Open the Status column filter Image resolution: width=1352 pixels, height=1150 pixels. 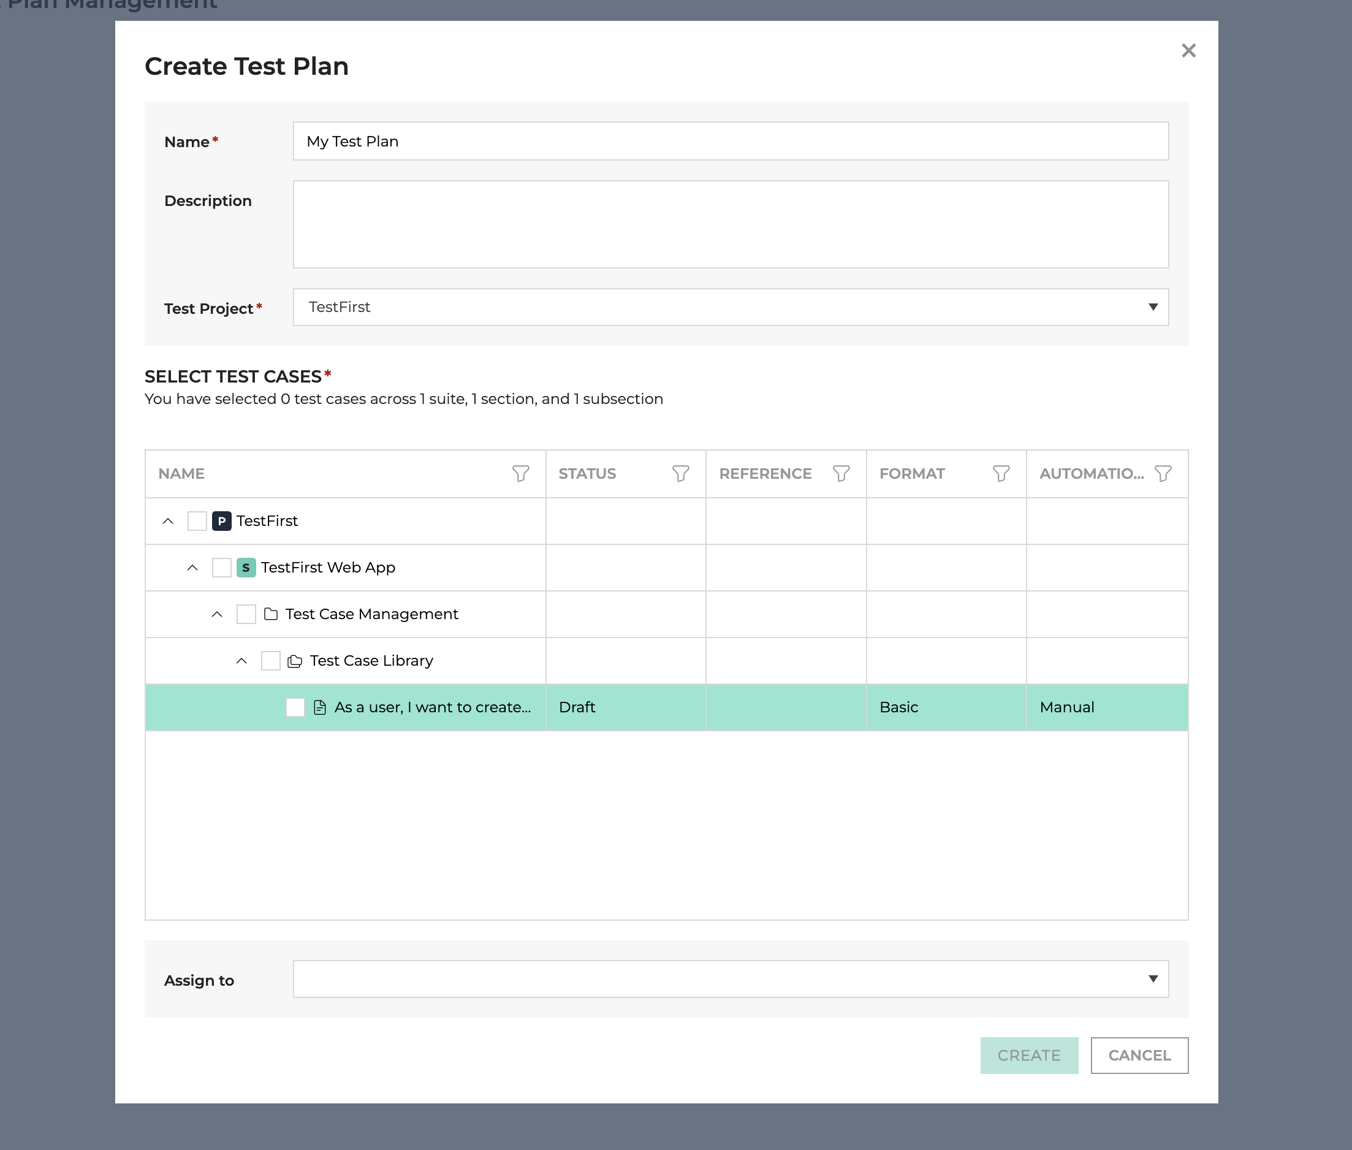(680, 473)
